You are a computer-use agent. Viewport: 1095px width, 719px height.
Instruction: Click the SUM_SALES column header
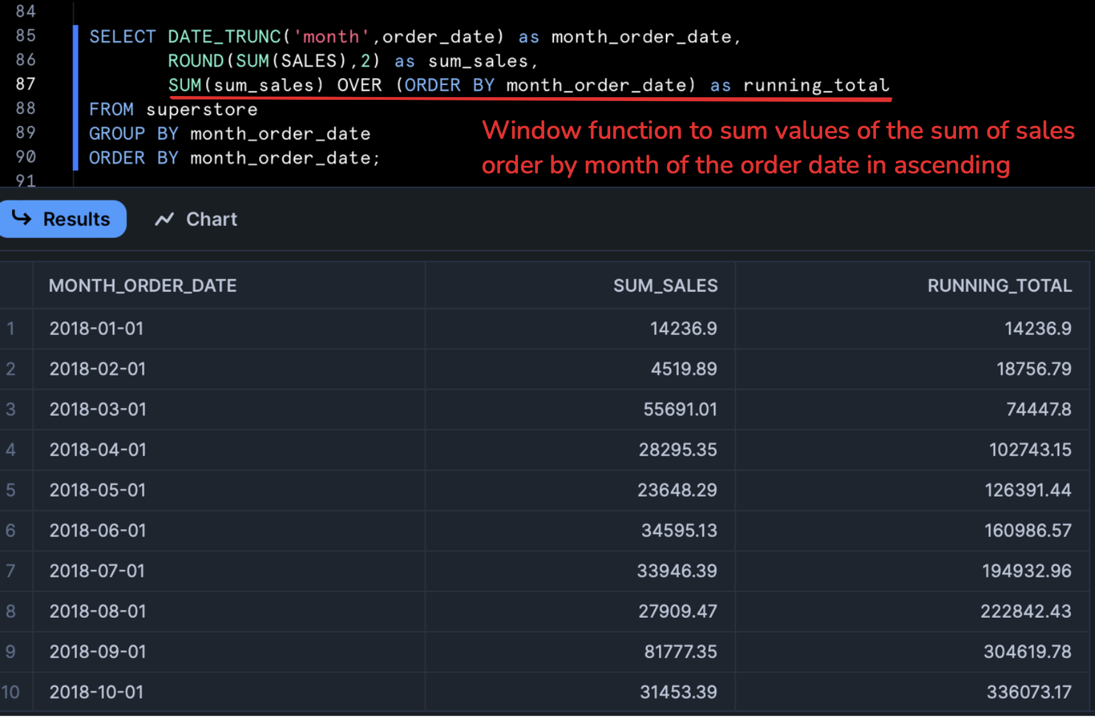665,286
